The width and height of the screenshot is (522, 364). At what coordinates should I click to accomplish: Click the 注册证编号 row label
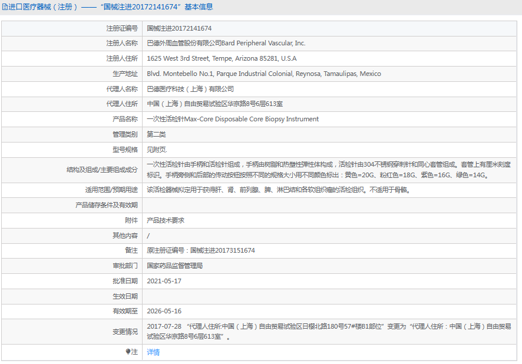point(122,28)
